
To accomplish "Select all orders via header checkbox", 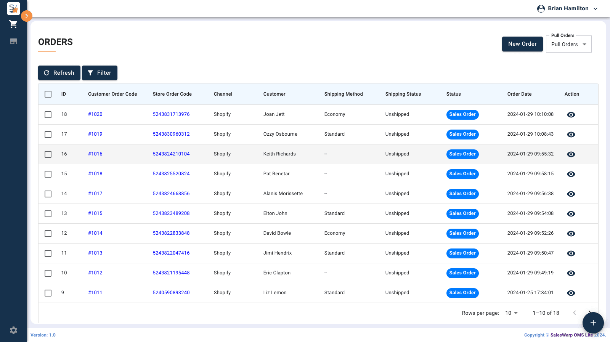I will [x=48, y=94].
